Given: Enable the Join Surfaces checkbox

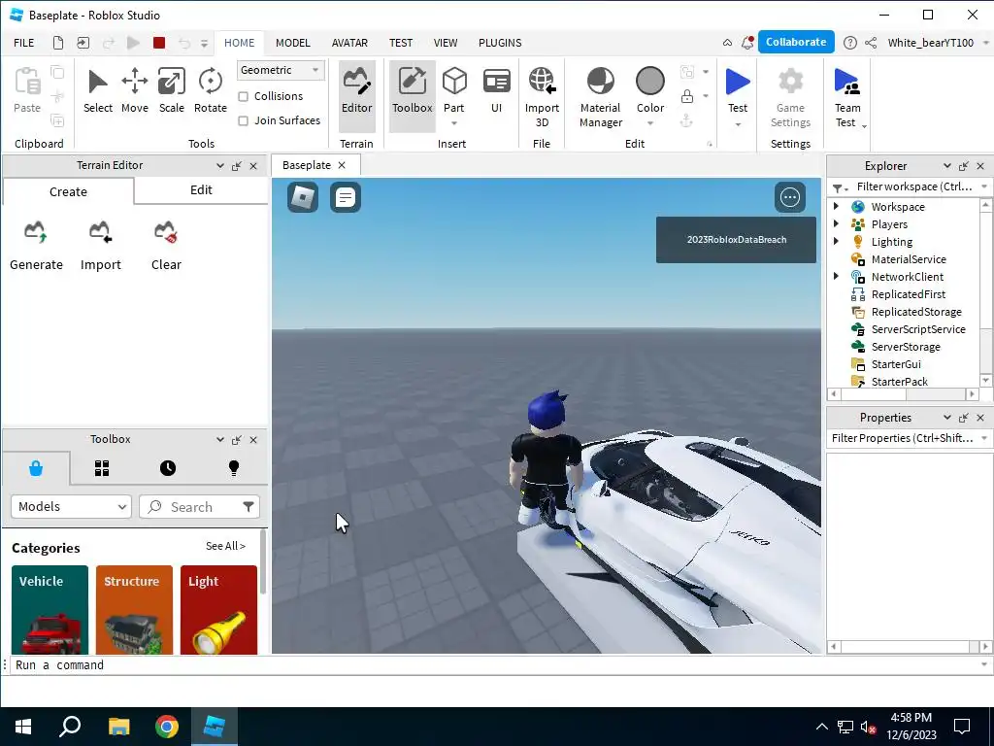Looking at the screenshot, I should pyautogui.click(x=243, y=120).
